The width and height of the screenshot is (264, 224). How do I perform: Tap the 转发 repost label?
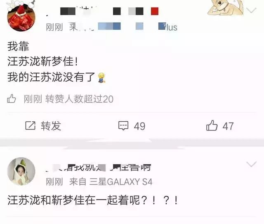pyautogui.click(x=51, y=126)
